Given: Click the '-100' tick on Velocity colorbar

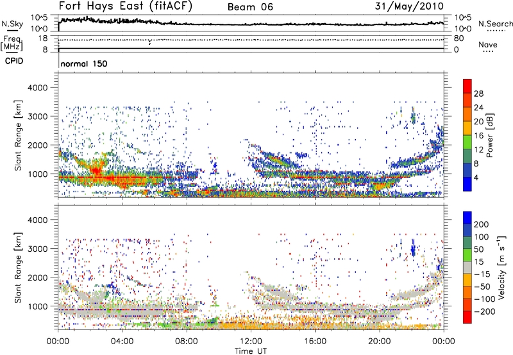Looking at the screenshot, I should (x=485, y=299).
